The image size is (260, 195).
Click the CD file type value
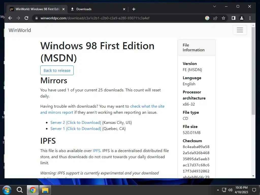[185, 119]
